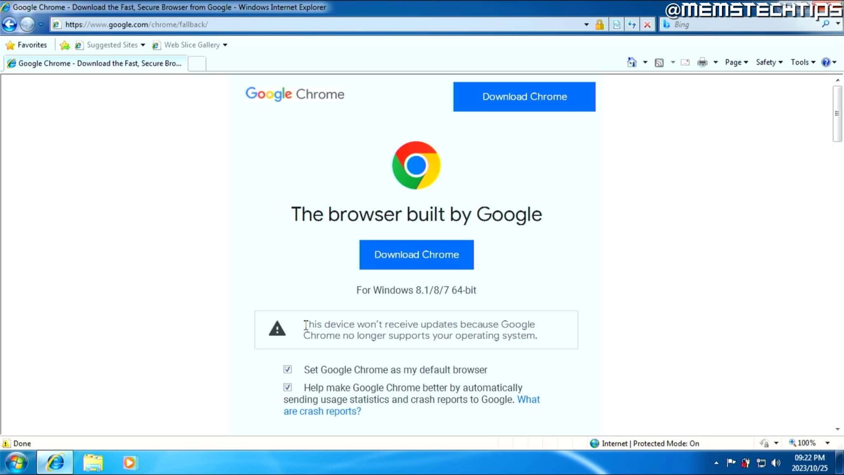Open Web Slice Gallery dropdown
Screen dimensions: 844x475
[190, 45]
